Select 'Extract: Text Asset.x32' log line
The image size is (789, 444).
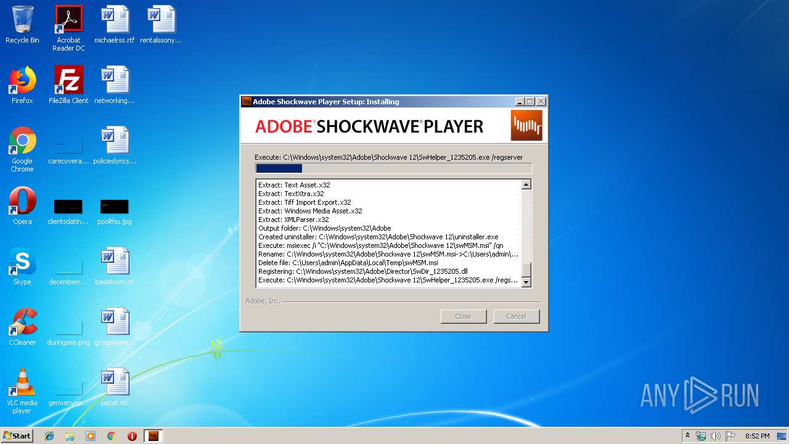(x=294, y=185)
